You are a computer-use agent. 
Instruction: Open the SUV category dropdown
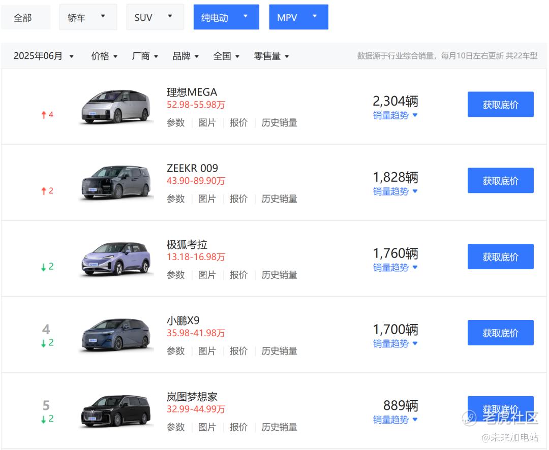155,17
